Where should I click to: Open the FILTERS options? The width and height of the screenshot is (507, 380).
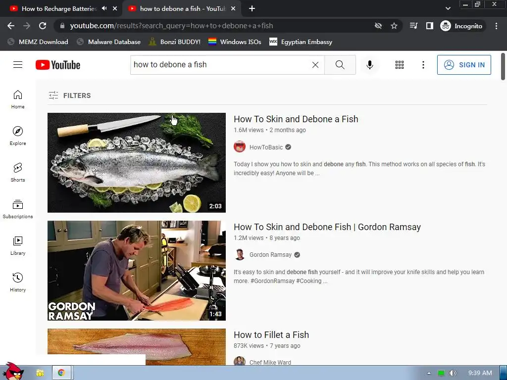[x=70, y=95]
